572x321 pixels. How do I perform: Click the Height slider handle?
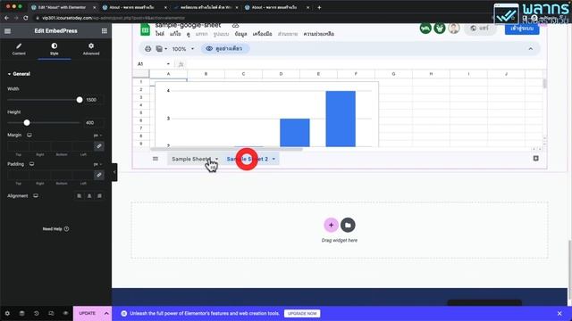coord(27,123)
